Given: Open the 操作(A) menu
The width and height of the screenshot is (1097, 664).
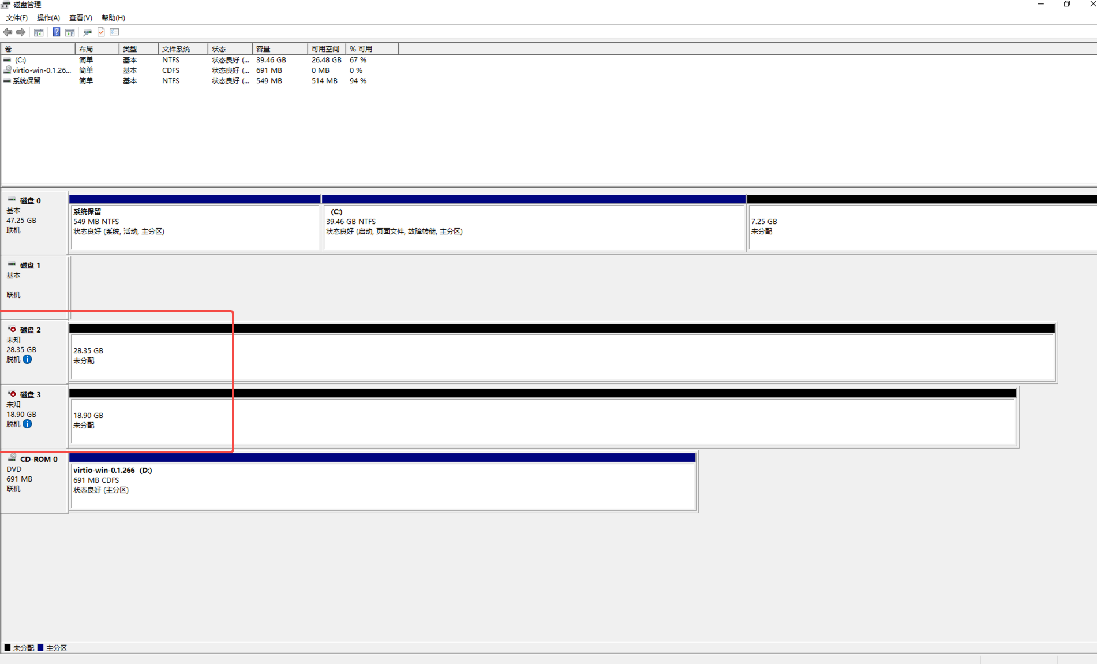Looking at the screenshot, I should 48,18.
